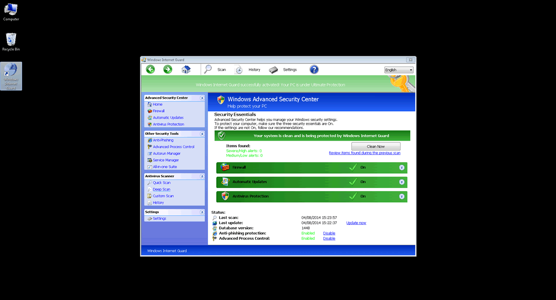Collapse the Other Security Tools sidebar section

click(202, 134)
